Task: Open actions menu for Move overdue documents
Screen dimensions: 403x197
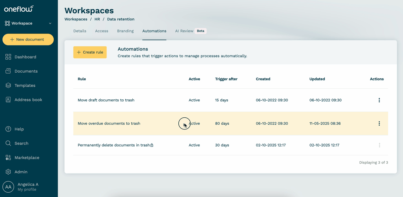Action: click(x=379, y=123)
